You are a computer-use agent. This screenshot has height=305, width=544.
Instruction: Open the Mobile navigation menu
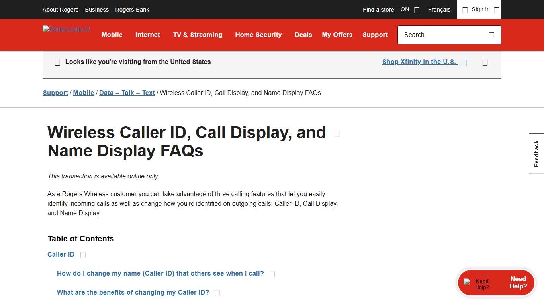click(112, 35)
